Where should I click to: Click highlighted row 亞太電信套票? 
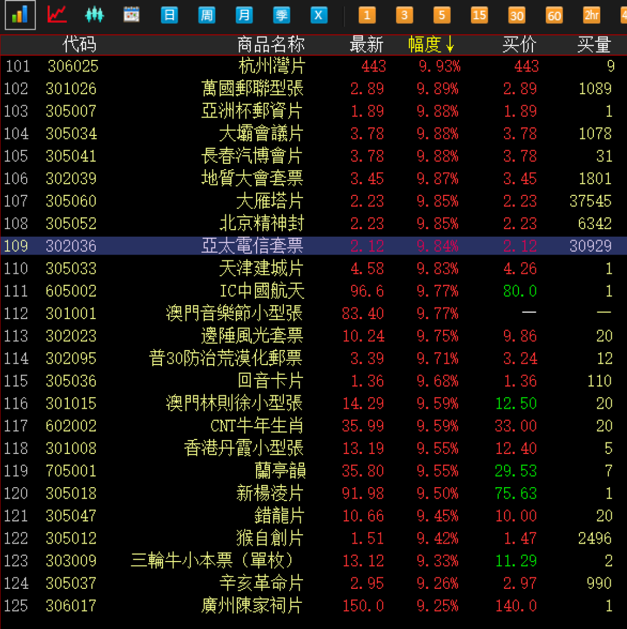point(313,246)
